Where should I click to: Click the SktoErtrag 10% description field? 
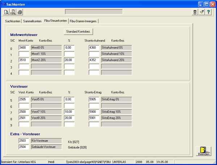pos(116,112)
